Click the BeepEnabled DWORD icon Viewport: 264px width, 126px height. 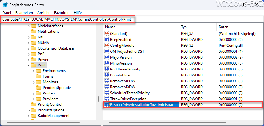pyautogui.click(x=107, y=39)
